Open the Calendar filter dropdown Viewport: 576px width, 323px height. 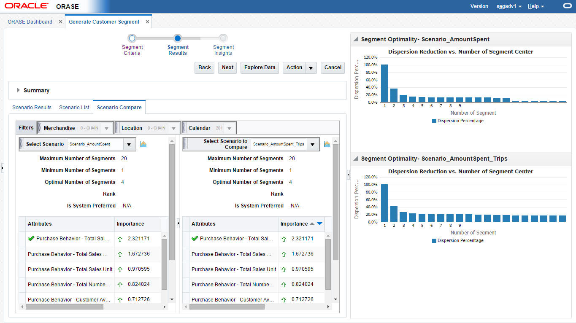click(229, 128)
